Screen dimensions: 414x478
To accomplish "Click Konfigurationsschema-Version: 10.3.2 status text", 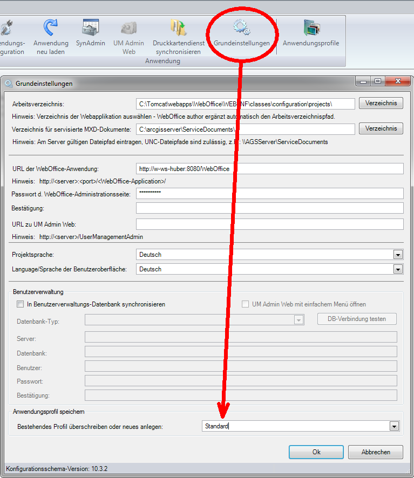I will pos(57,469).
